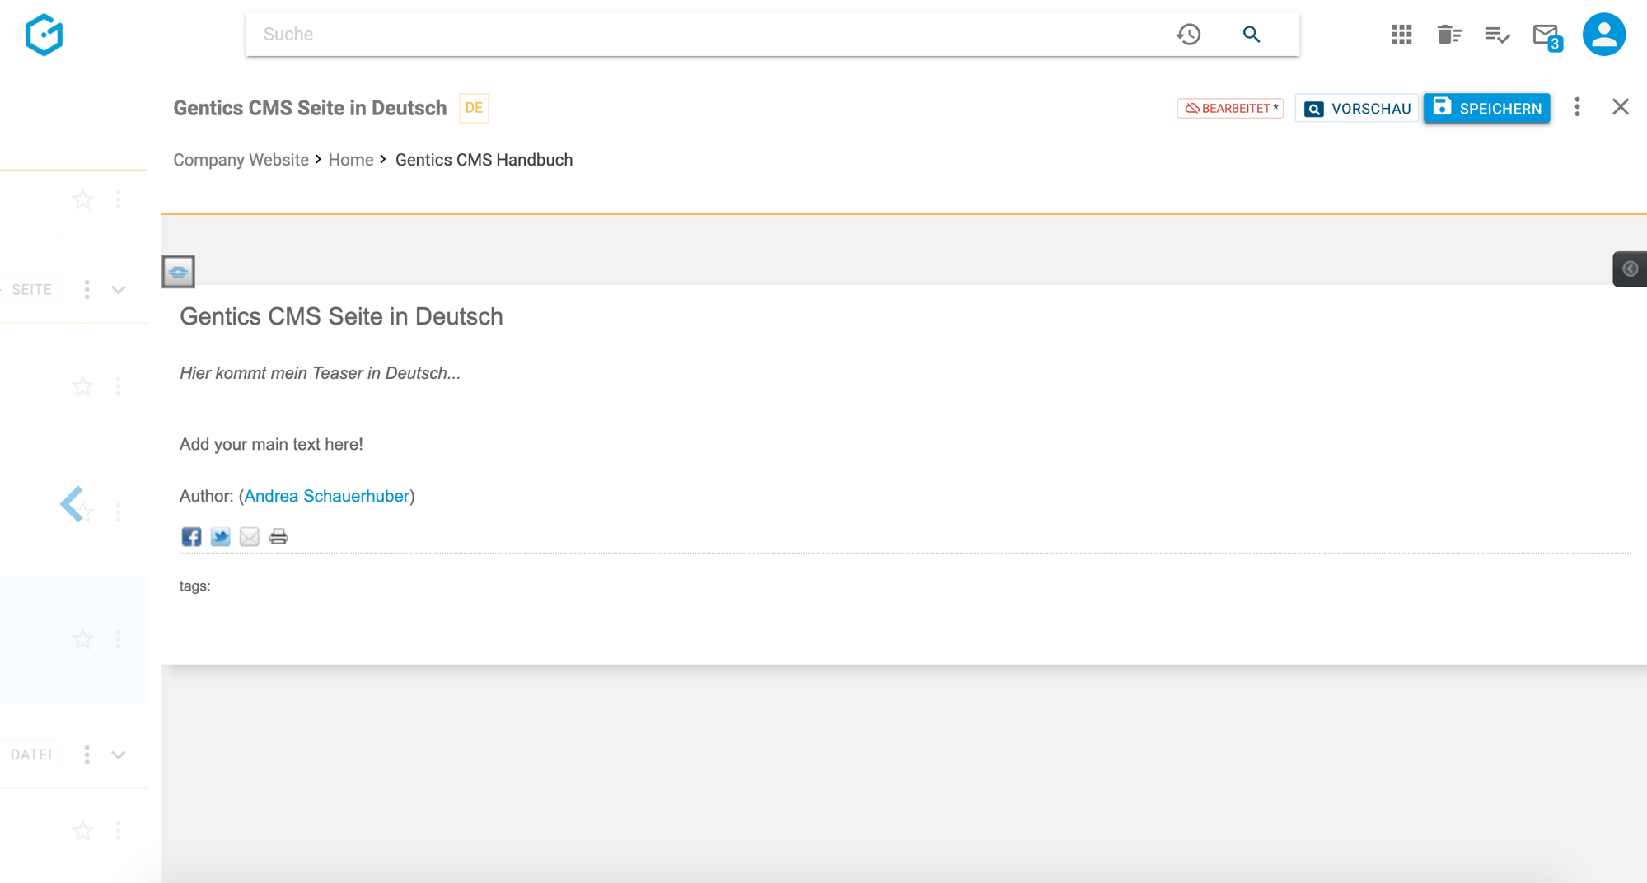Open the editor's more options menu
The image size is (1647, 883).
point(1577,107)
